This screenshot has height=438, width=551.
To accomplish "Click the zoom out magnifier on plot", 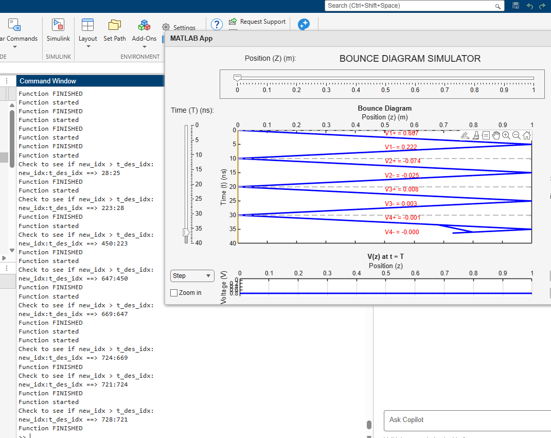I will (x=517, y=135).
